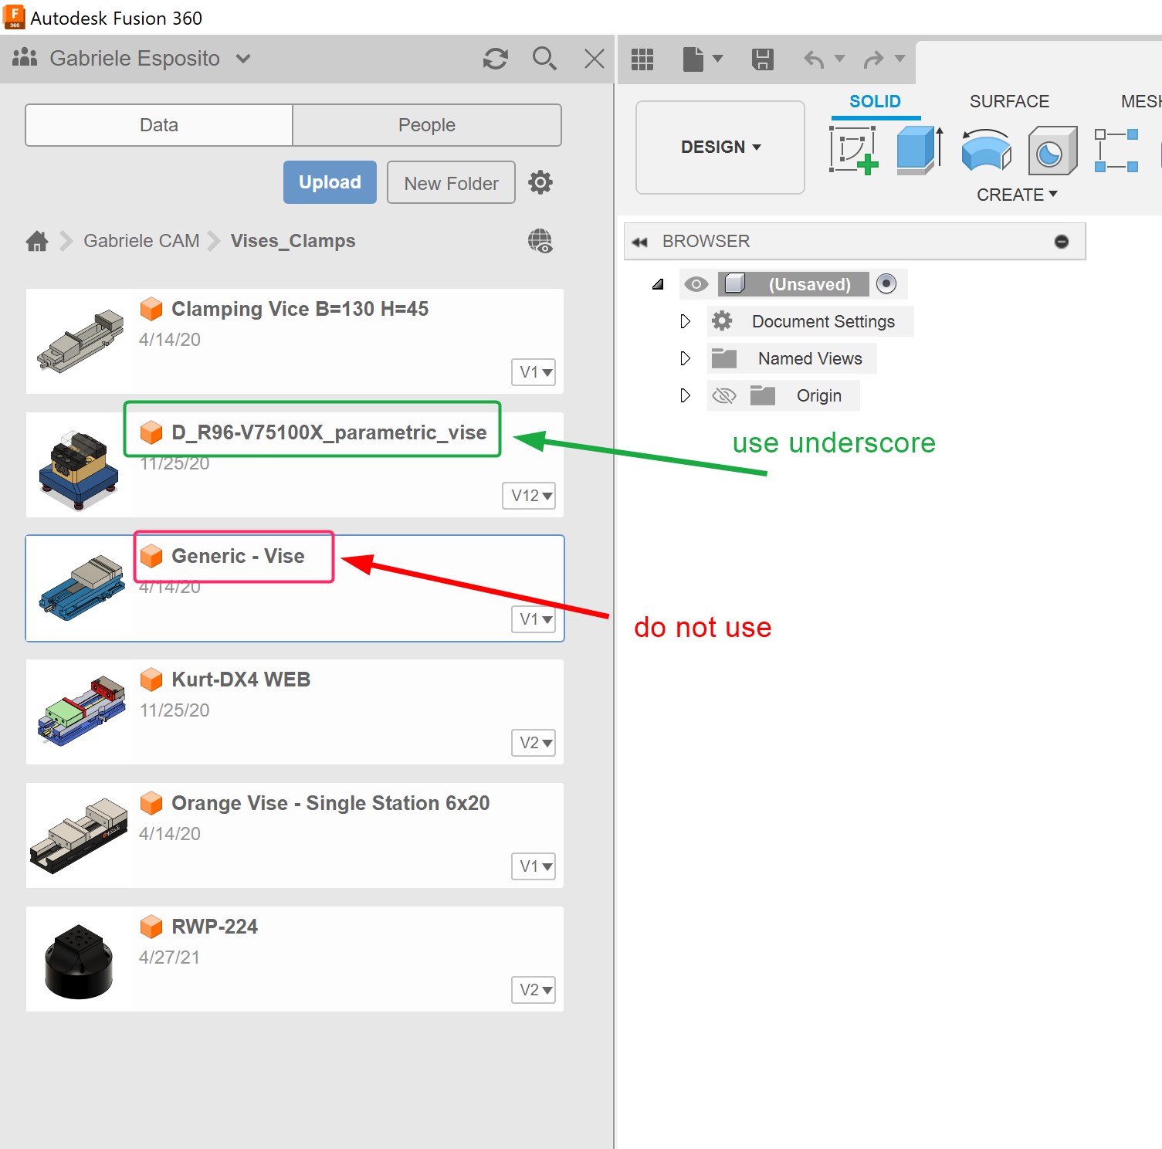The width and height of the screenshot is (1162, 1149).
Task: Toggle visibility of the Unsaved component
Action: [x=696, y=283]
